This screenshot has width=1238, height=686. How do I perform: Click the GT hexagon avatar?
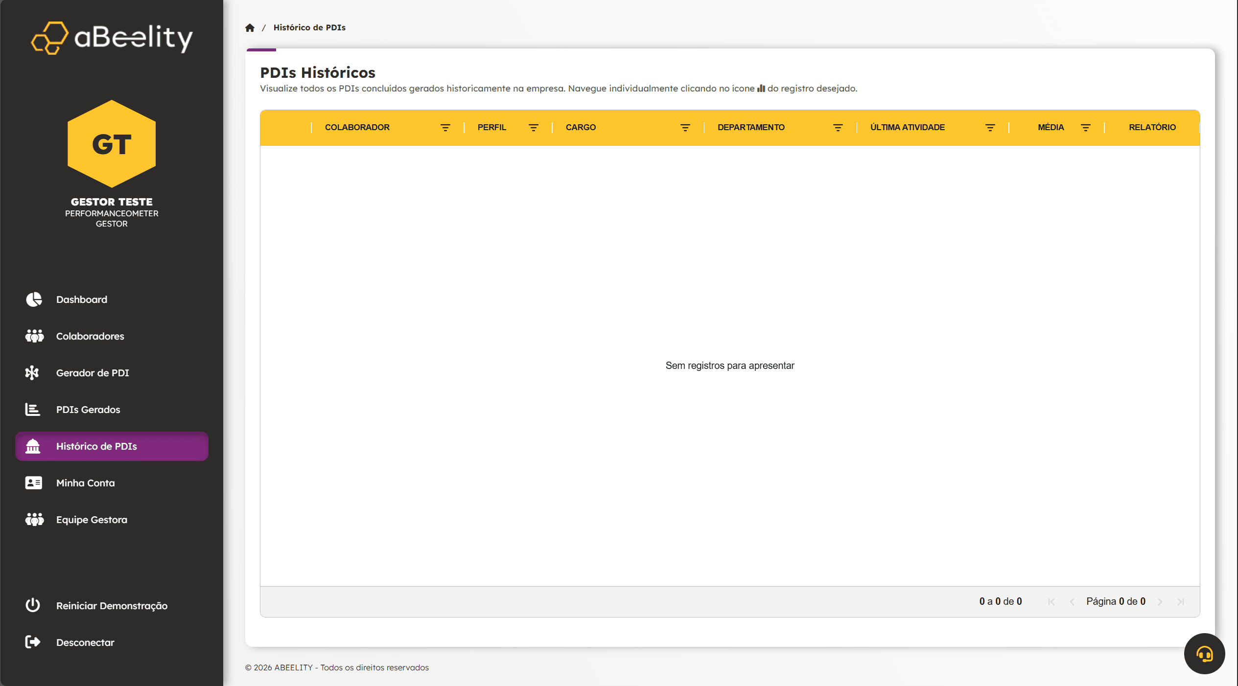click(112, 144)
